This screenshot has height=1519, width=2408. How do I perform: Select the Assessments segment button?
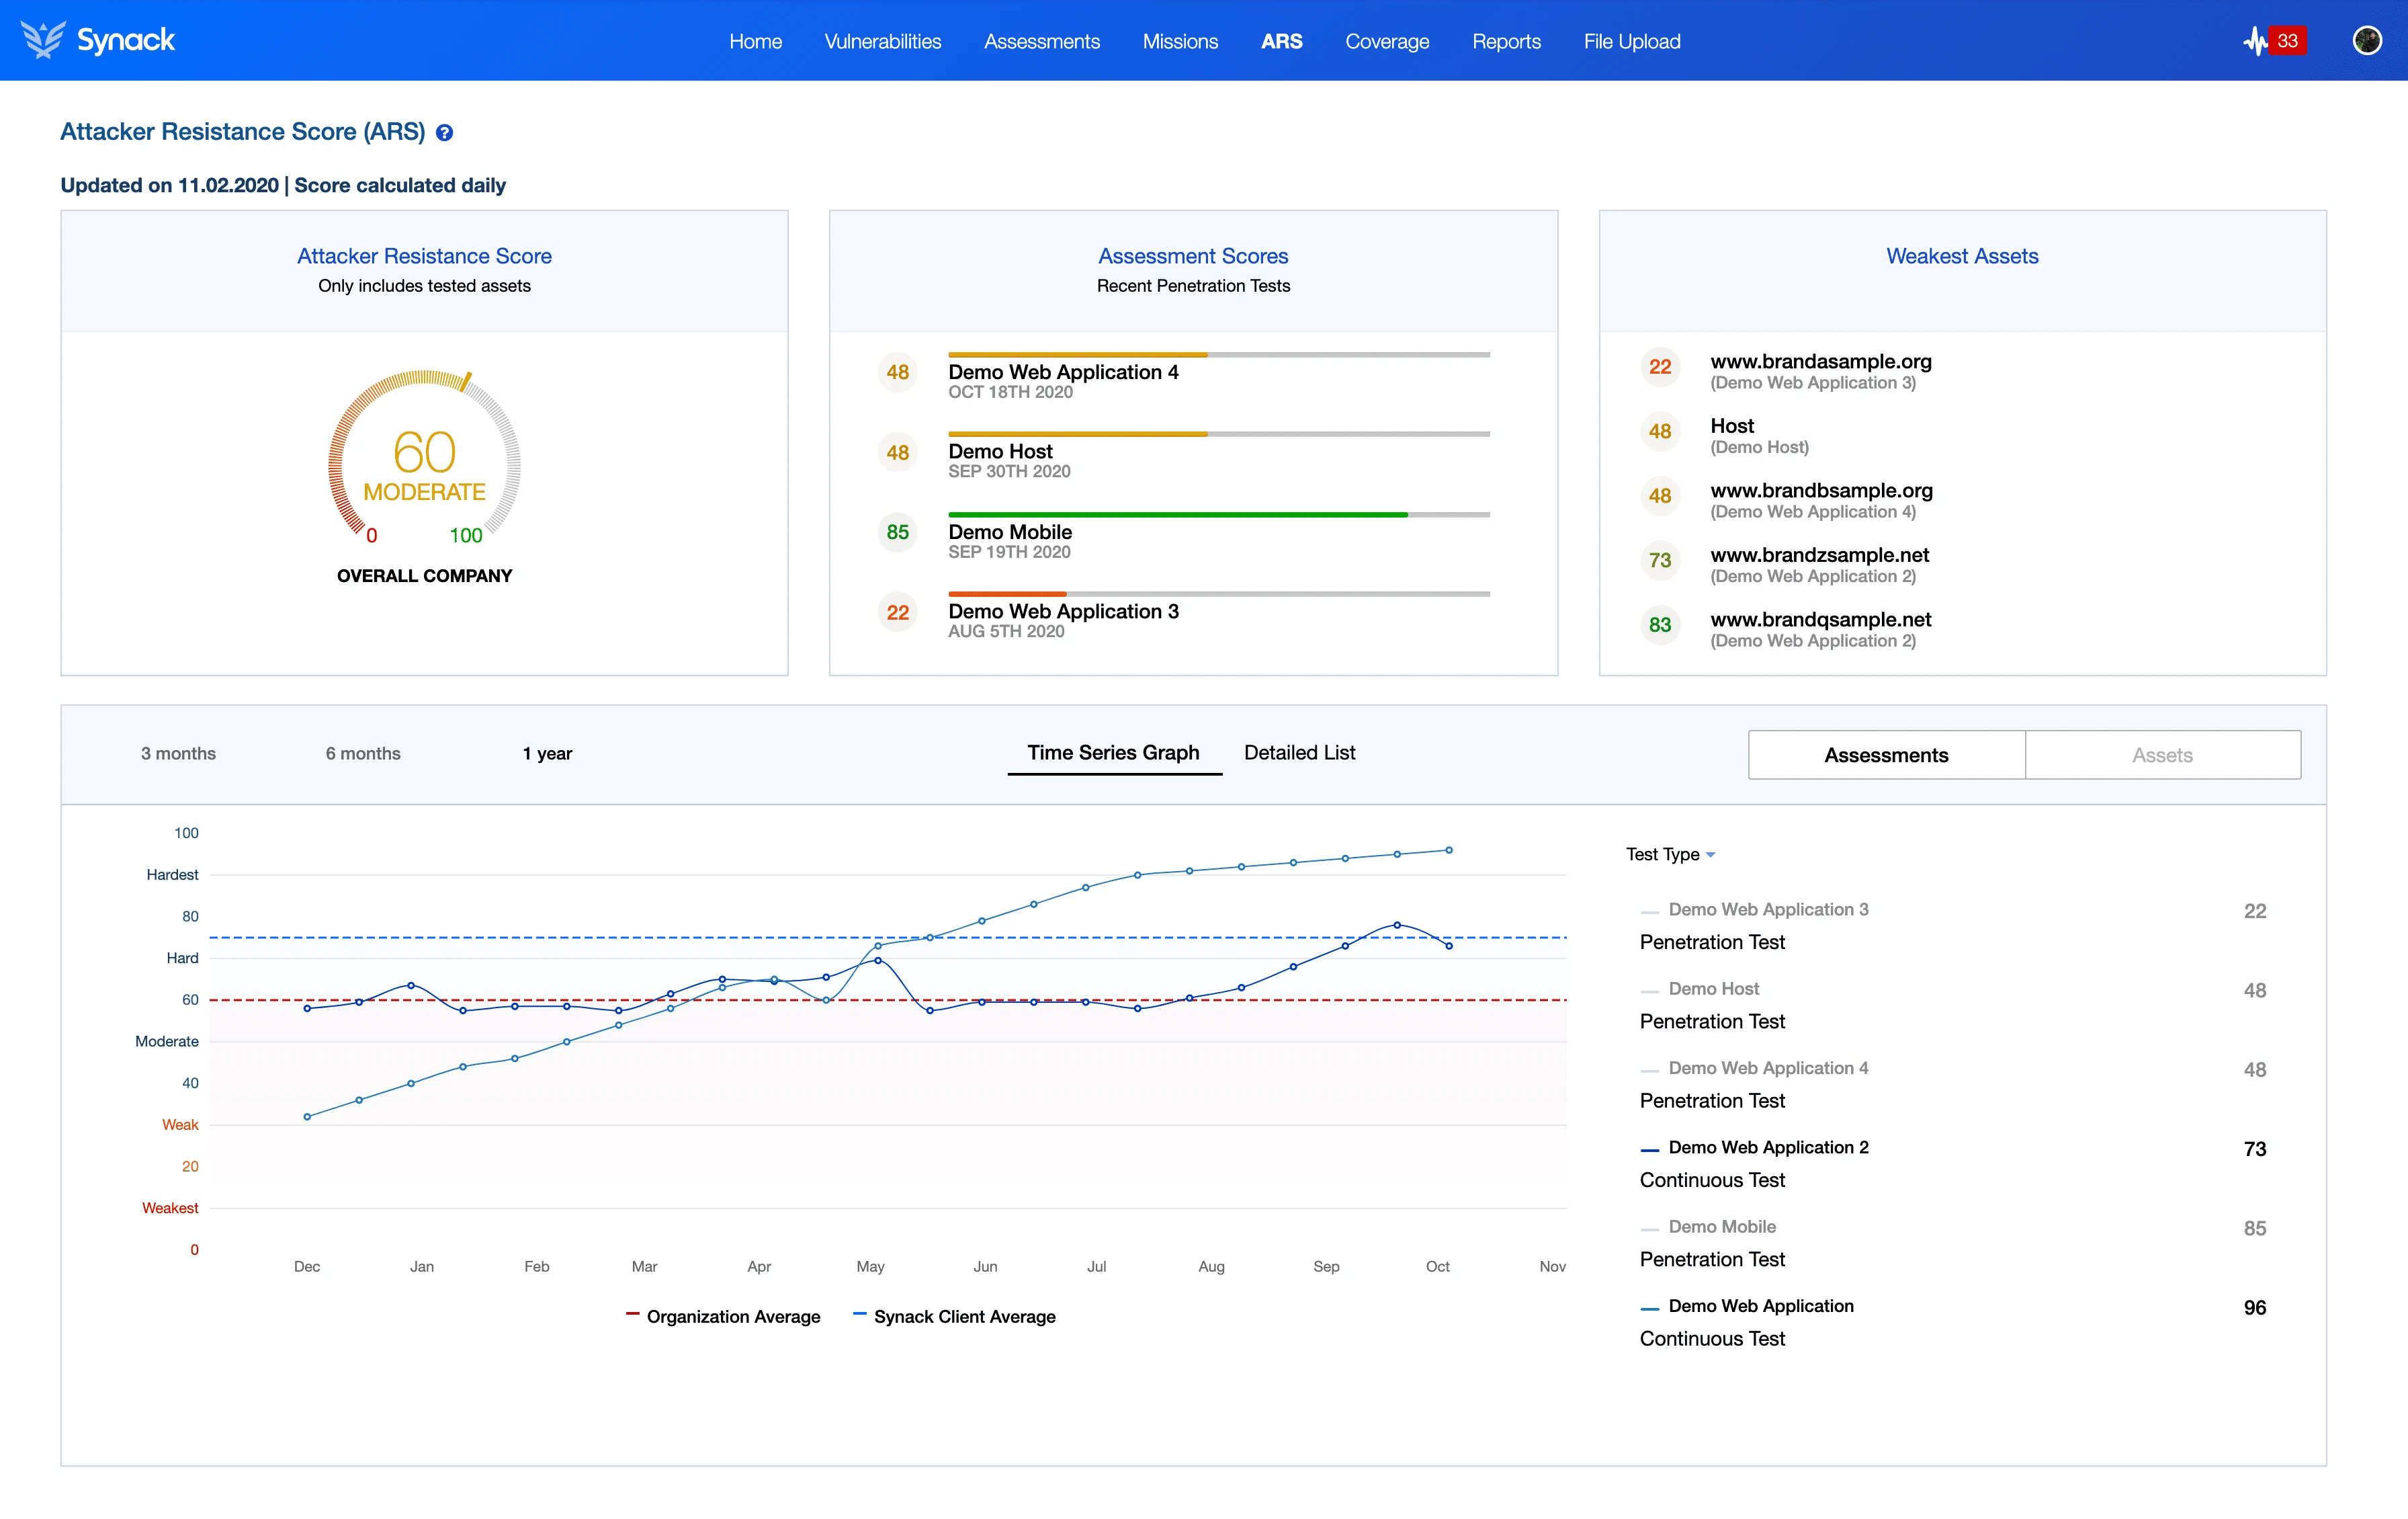pos(1886,755)
